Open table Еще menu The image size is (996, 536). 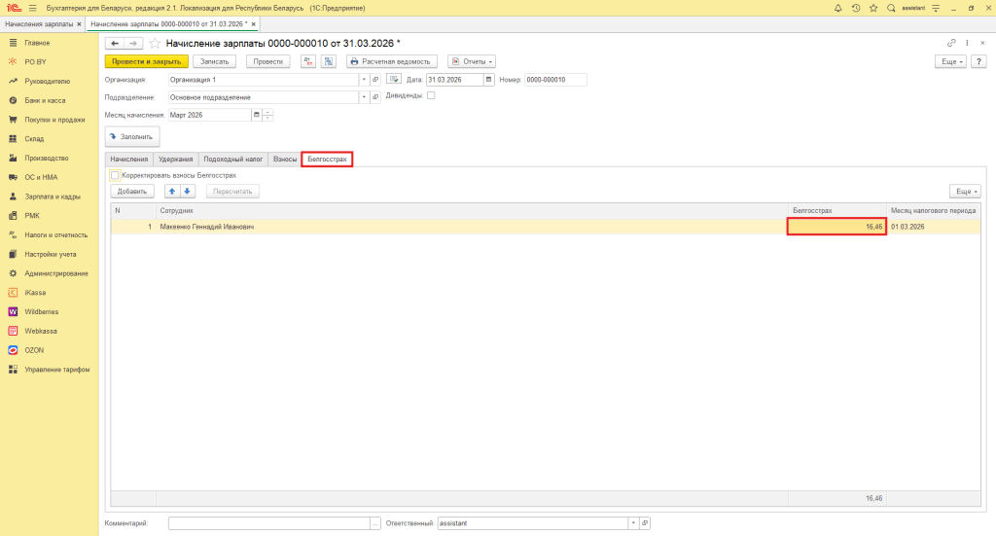pos(965,192)
